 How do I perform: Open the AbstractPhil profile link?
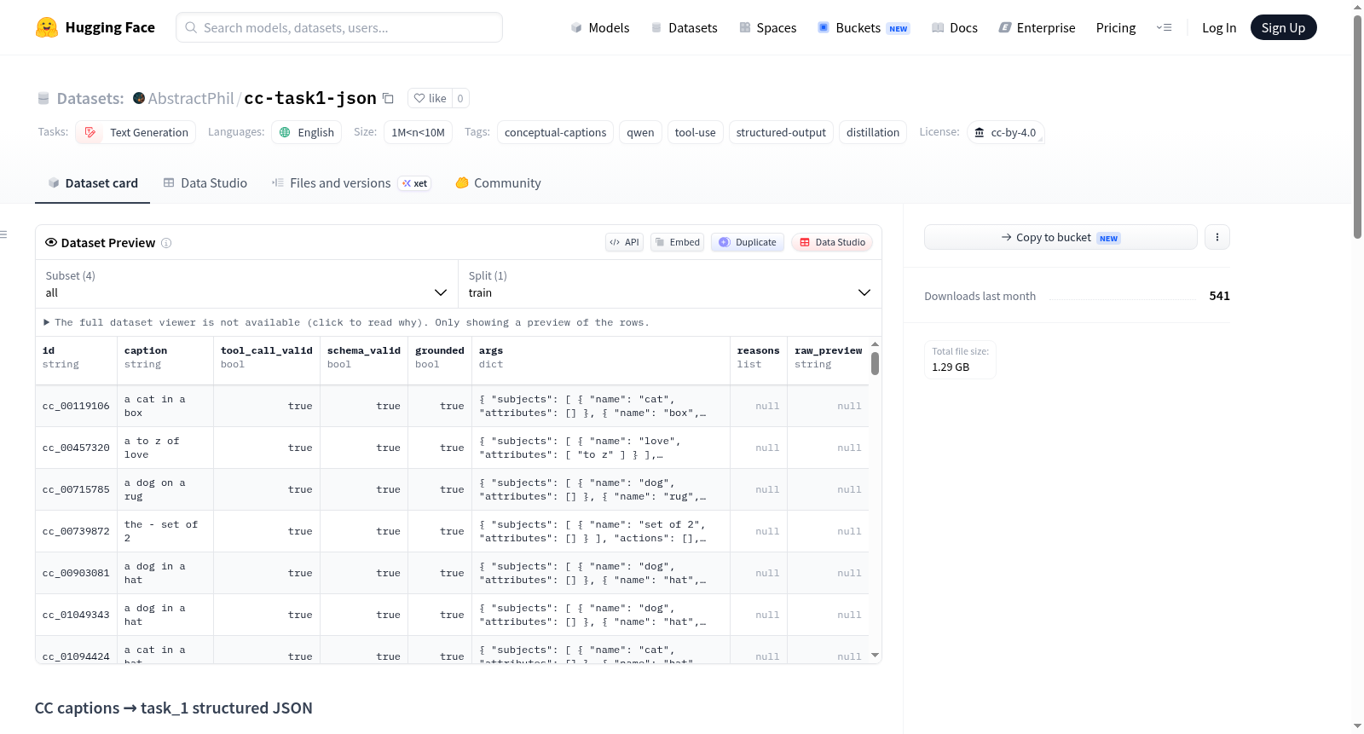pyautogui.click(x=191, y=98)
